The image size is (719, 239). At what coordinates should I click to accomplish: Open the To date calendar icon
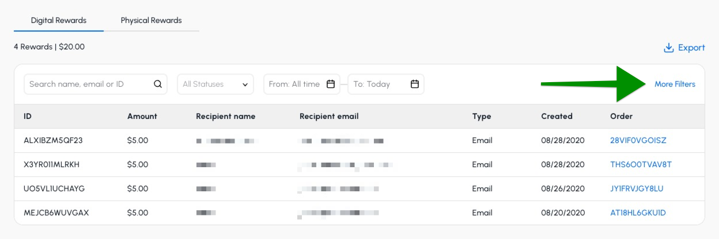coord(415,84)
